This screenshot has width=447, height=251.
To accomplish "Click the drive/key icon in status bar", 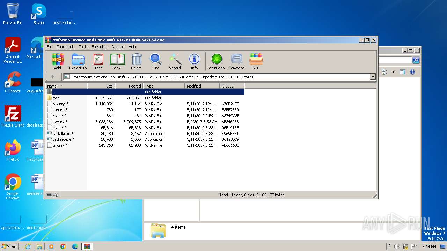I will tap(52, 195).
